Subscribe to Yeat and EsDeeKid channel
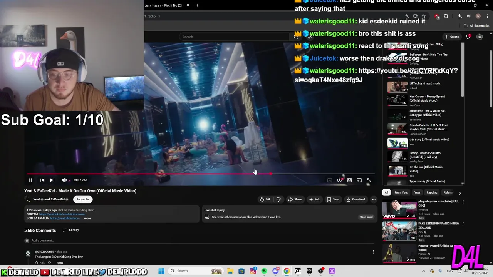The height and width of the screenshot is (277, 493). coord(83,199)
